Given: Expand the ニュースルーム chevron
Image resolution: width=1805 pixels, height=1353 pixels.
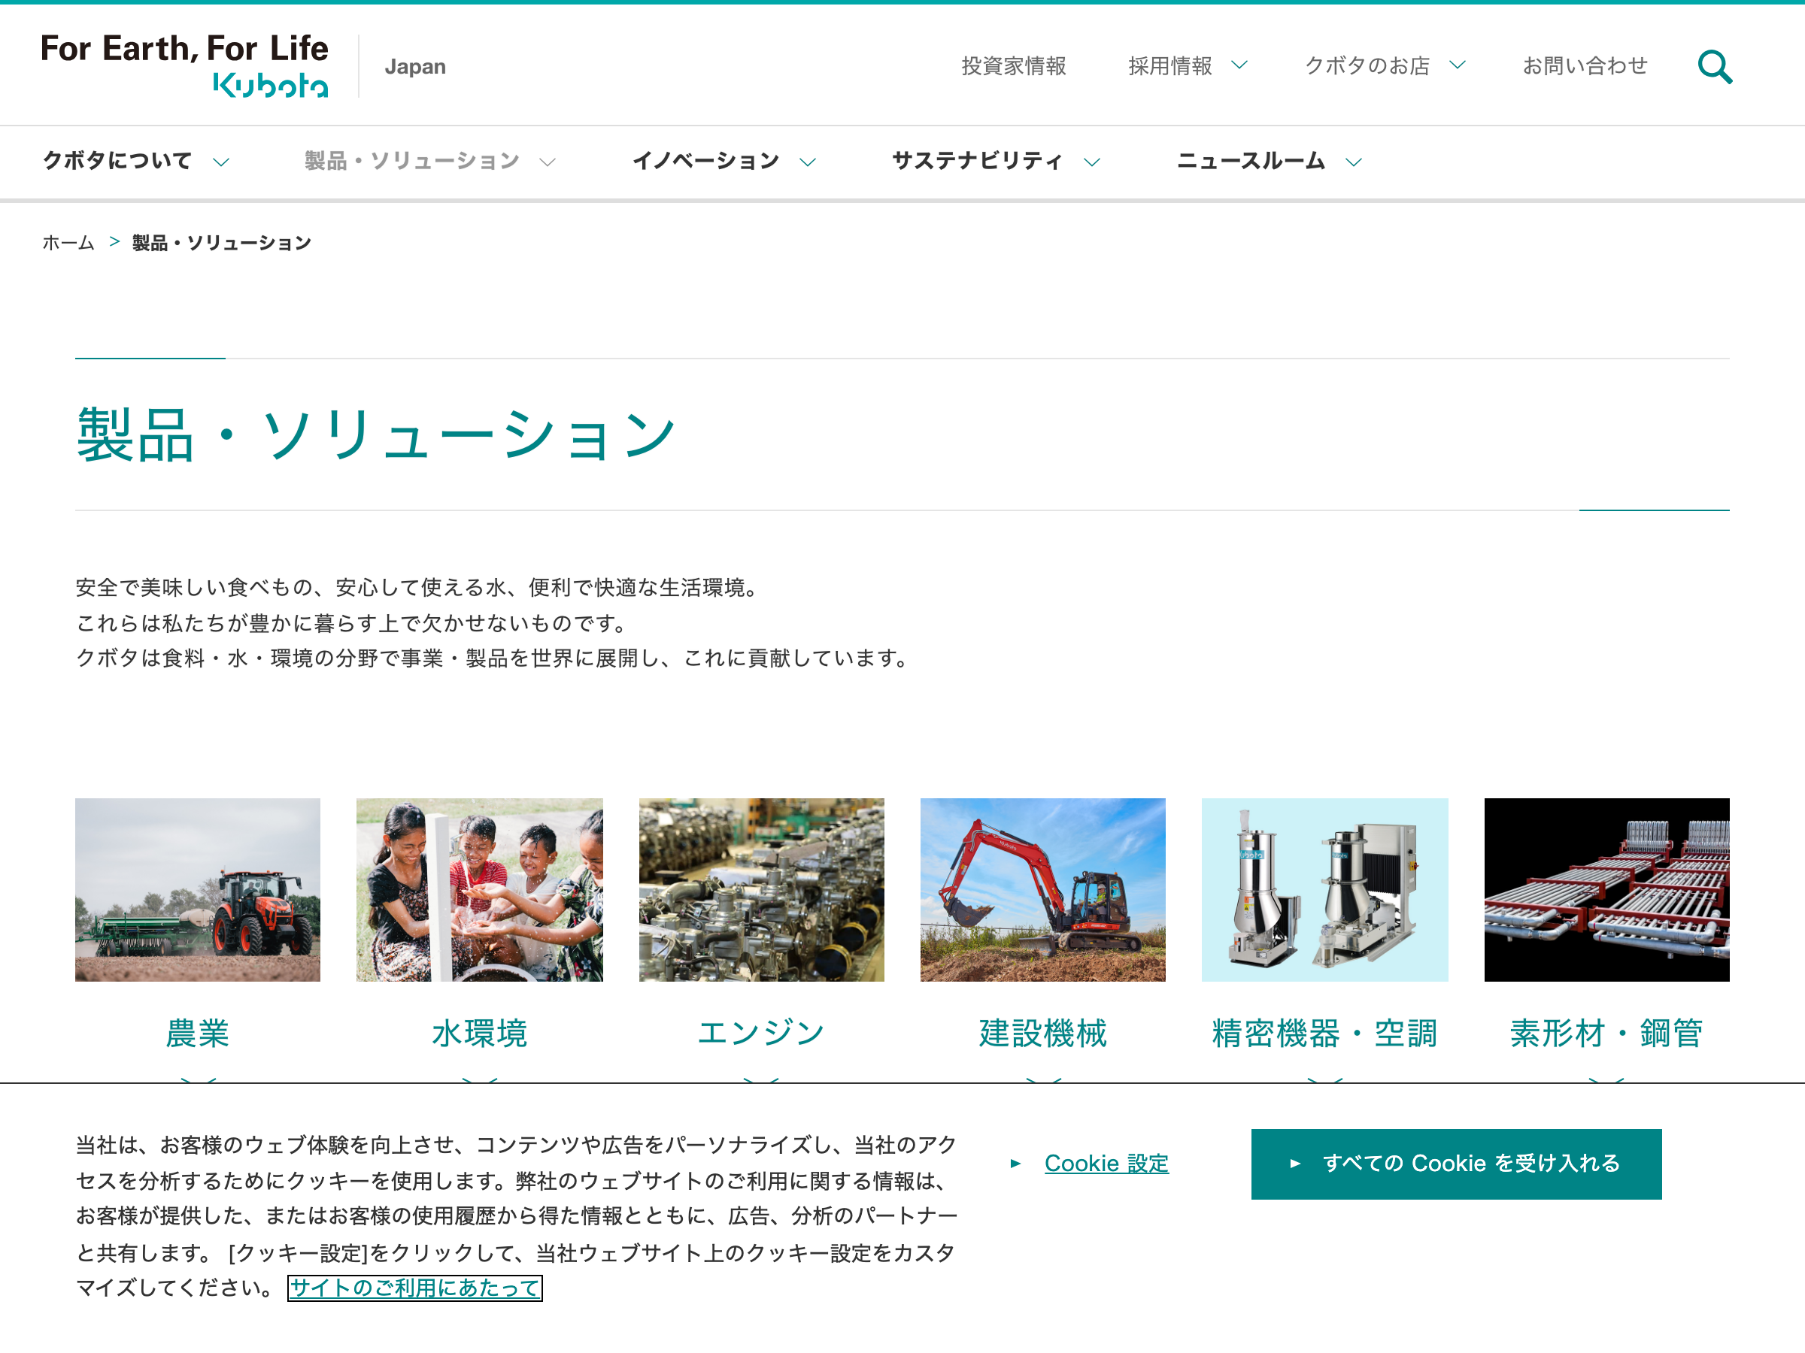Looking at the screenshot, I should (1354, 162).
